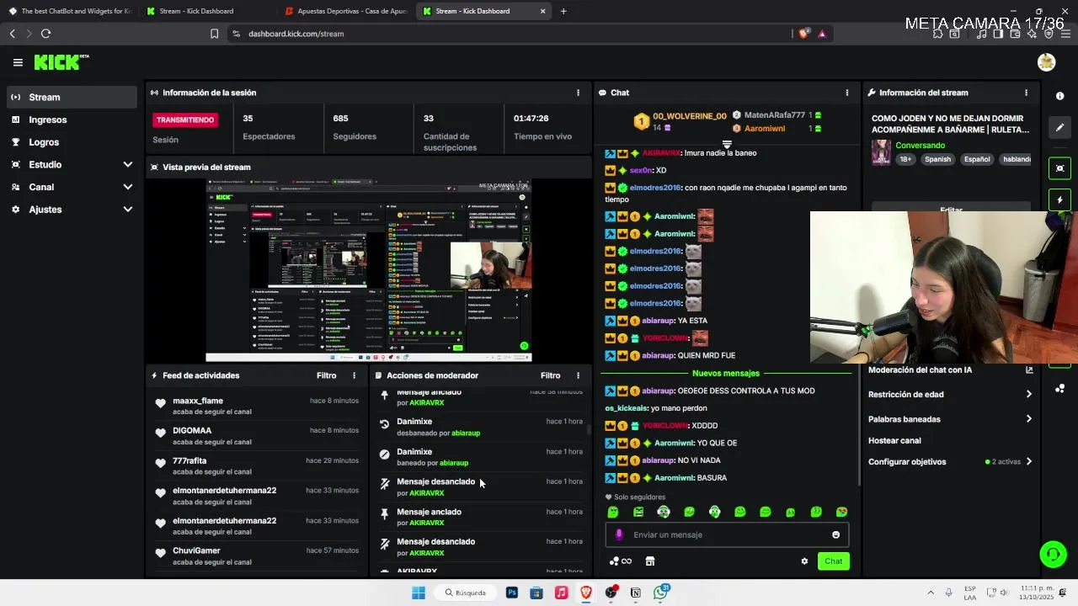Screen dimensions: 1078x606
Task: Click the 18+ tag chip
Action: click(x=905, y=159)
